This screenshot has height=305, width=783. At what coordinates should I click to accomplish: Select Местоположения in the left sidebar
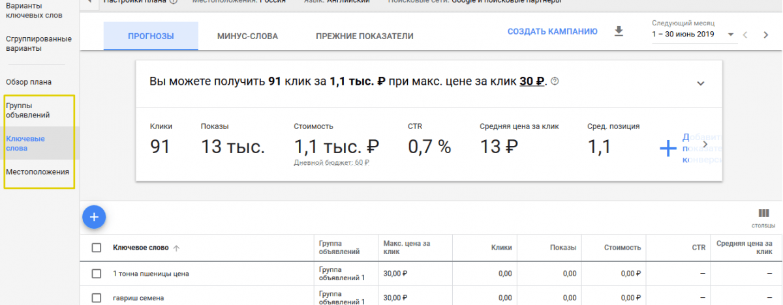pyautogui.click(x=37, y=172)
